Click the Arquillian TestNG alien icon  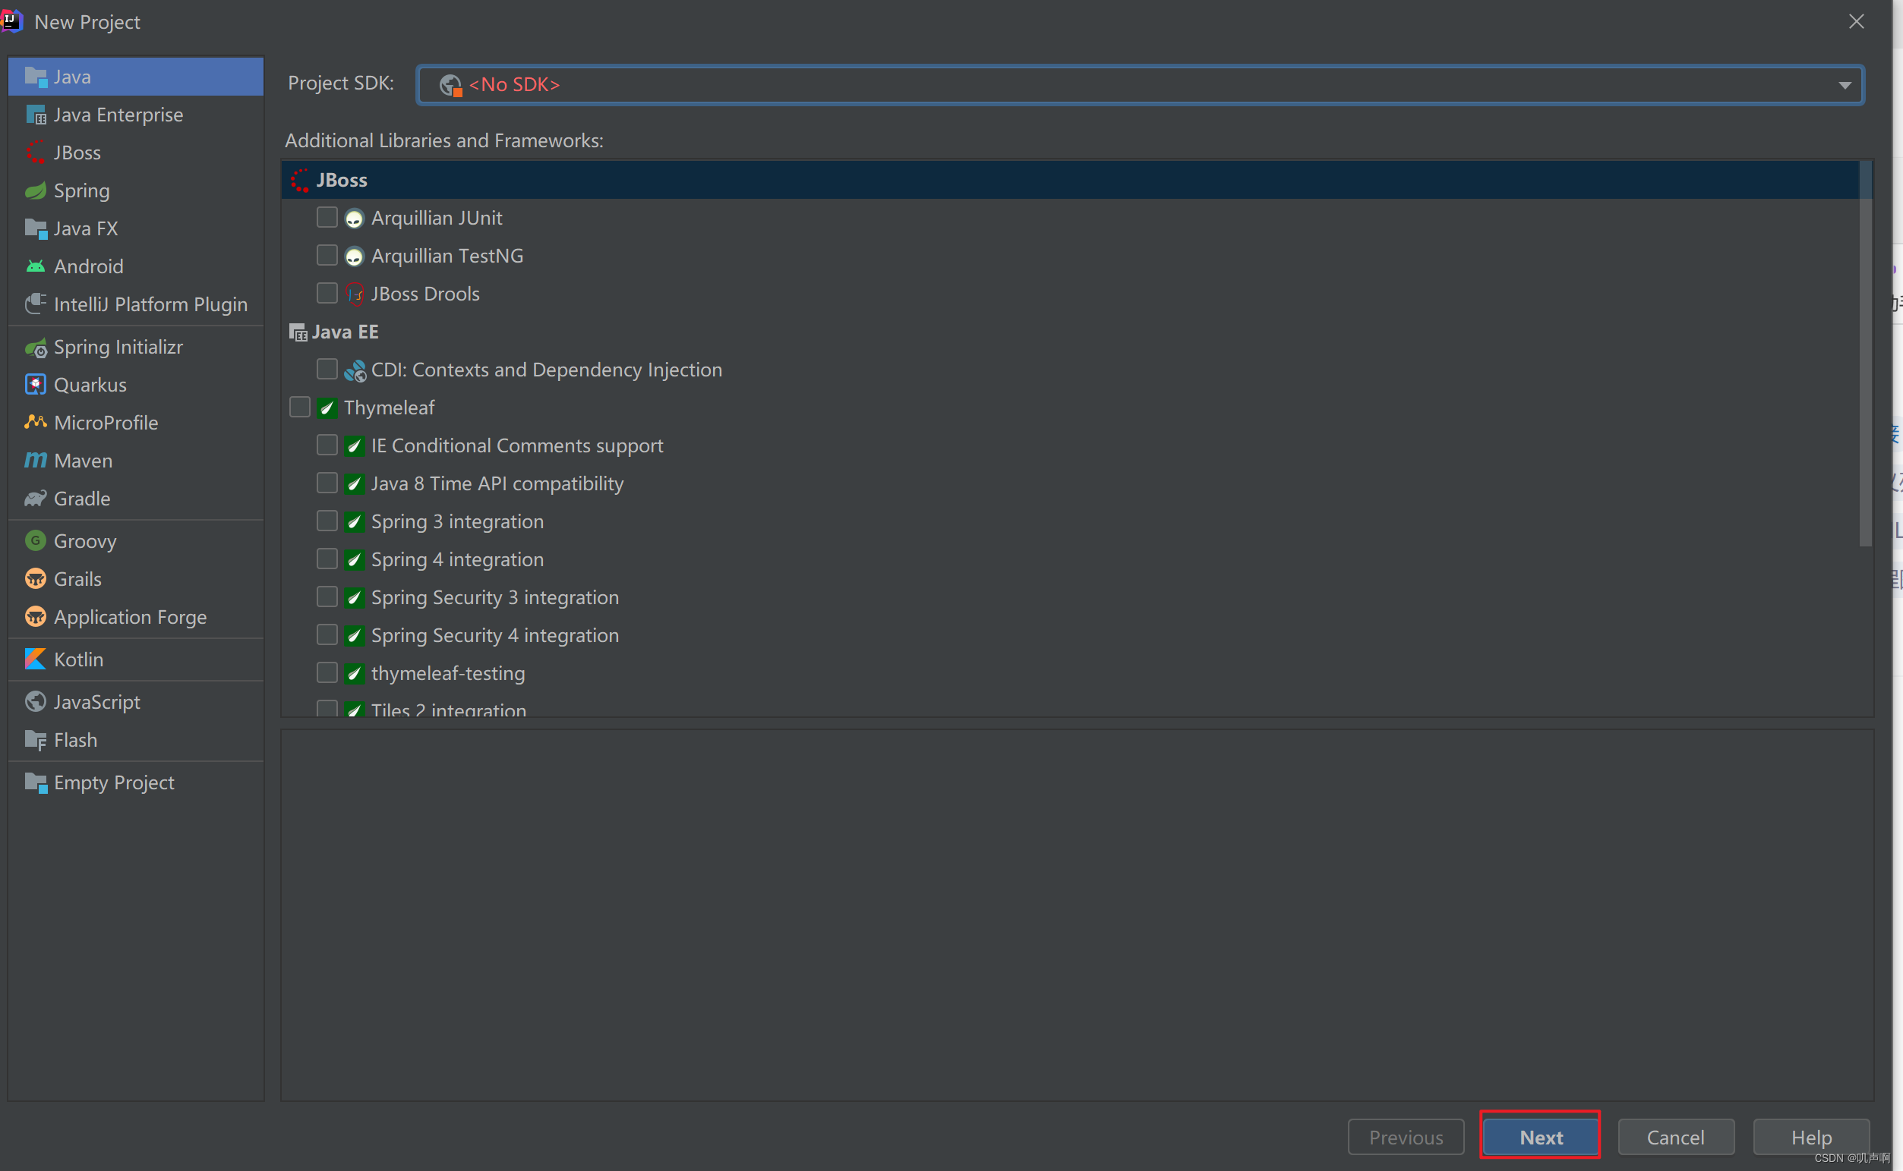coord(354,257)
